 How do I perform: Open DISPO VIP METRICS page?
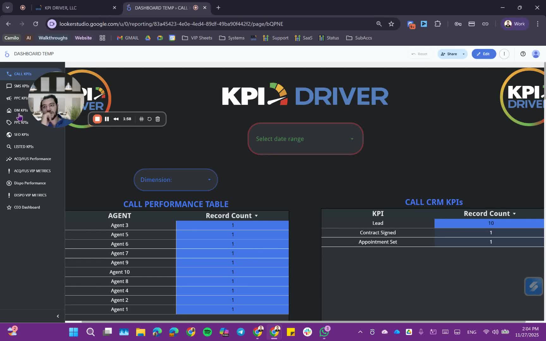coord(30,195)
